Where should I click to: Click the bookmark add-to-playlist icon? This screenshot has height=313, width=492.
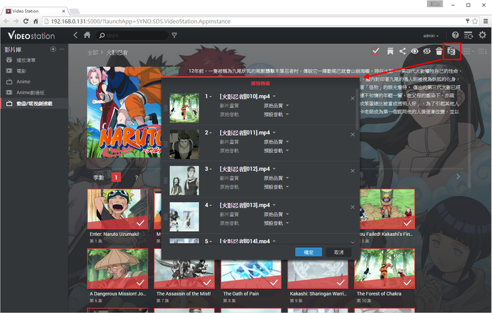point(390,51)
